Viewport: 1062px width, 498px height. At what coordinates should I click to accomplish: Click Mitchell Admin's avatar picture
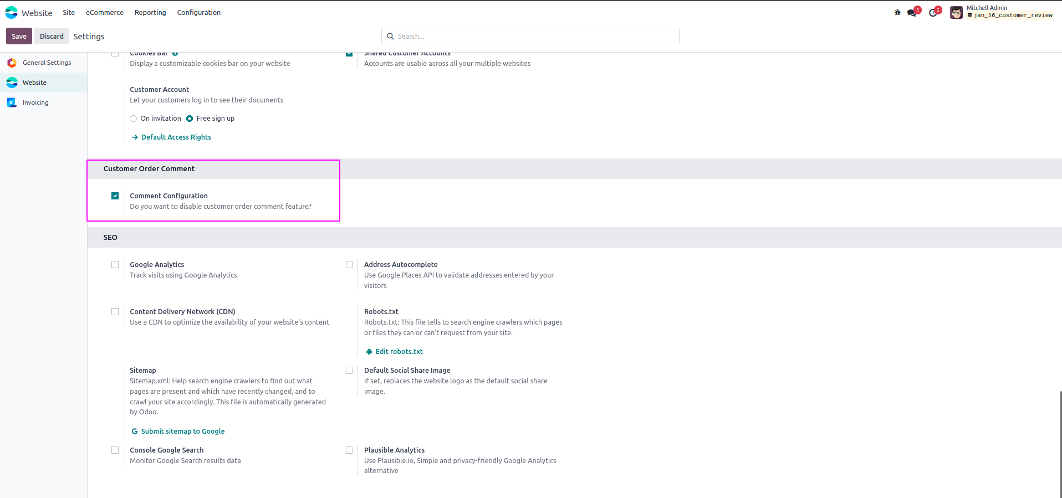[956, 12]
